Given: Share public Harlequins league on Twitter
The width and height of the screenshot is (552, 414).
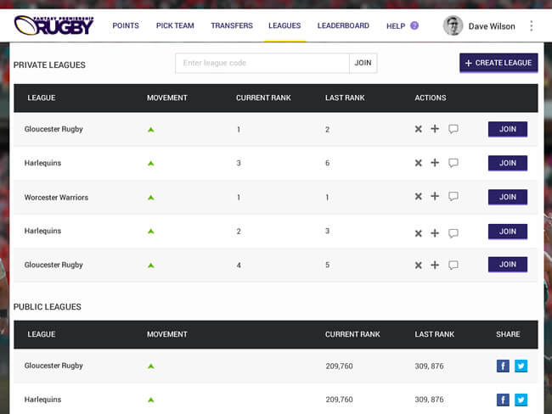Looking at the screenshot, I should (x=521, y=400).
